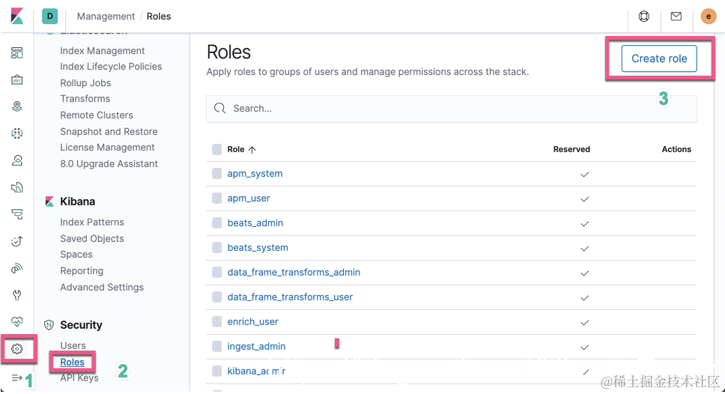Expand the side navigation with arrow icon

click(17, 378)
